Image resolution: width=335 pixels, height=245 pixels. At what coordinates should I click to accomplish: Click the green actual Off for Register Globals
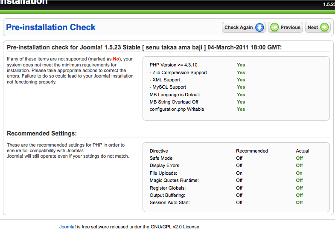tap(299, 188)
